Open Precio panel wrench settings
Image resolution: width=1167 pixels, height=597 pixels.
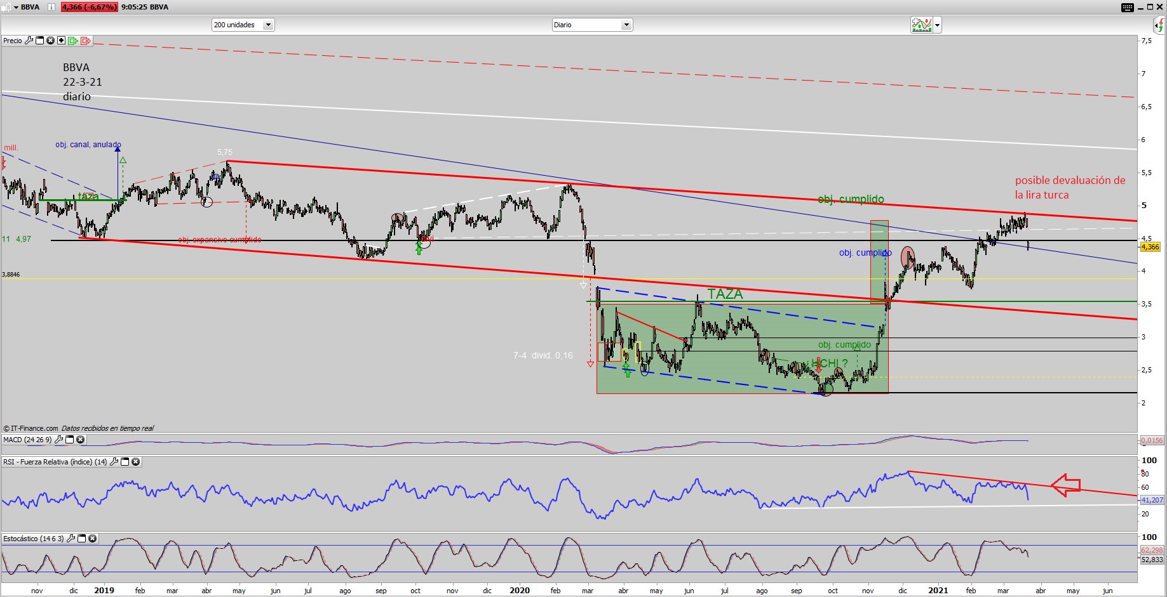point(29,41)
